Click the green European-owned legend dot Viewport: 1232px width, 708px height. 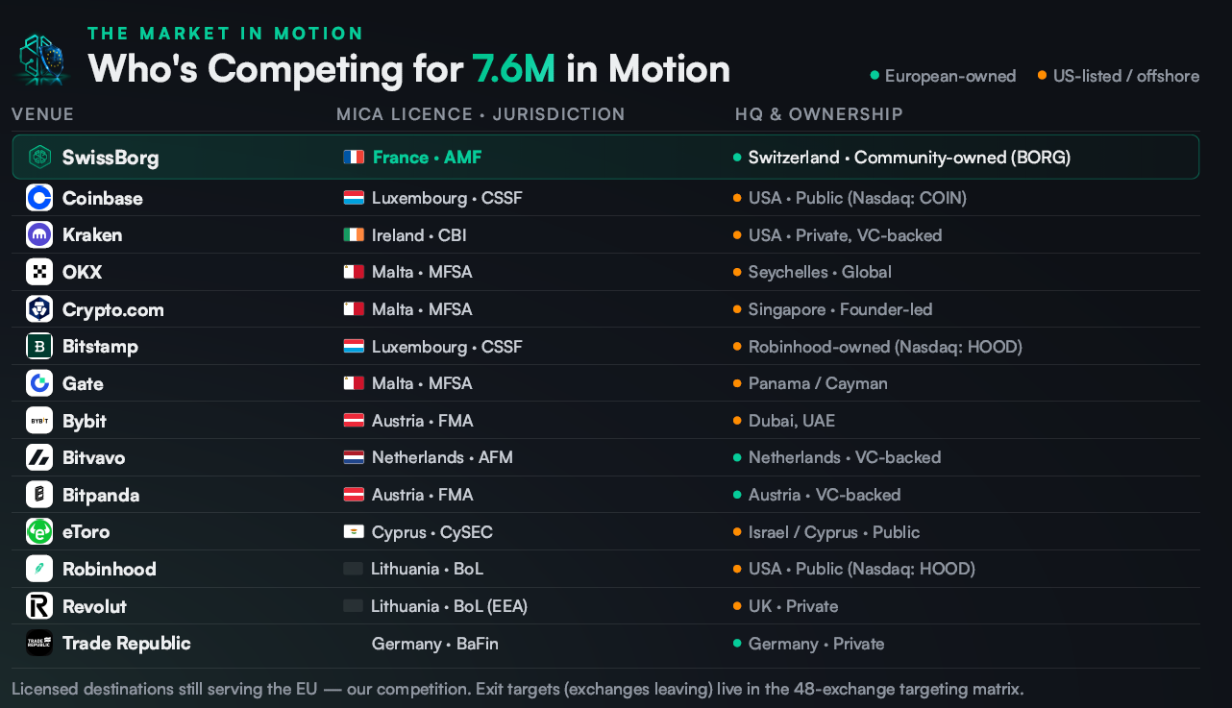(875, 76)
